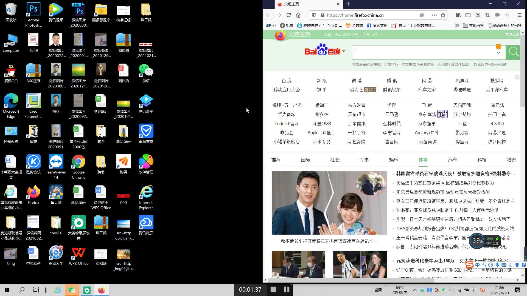This screenshot has height=296, width=527.
Task: Open notification center in taskbar
Action: click(x=517, y=290)
